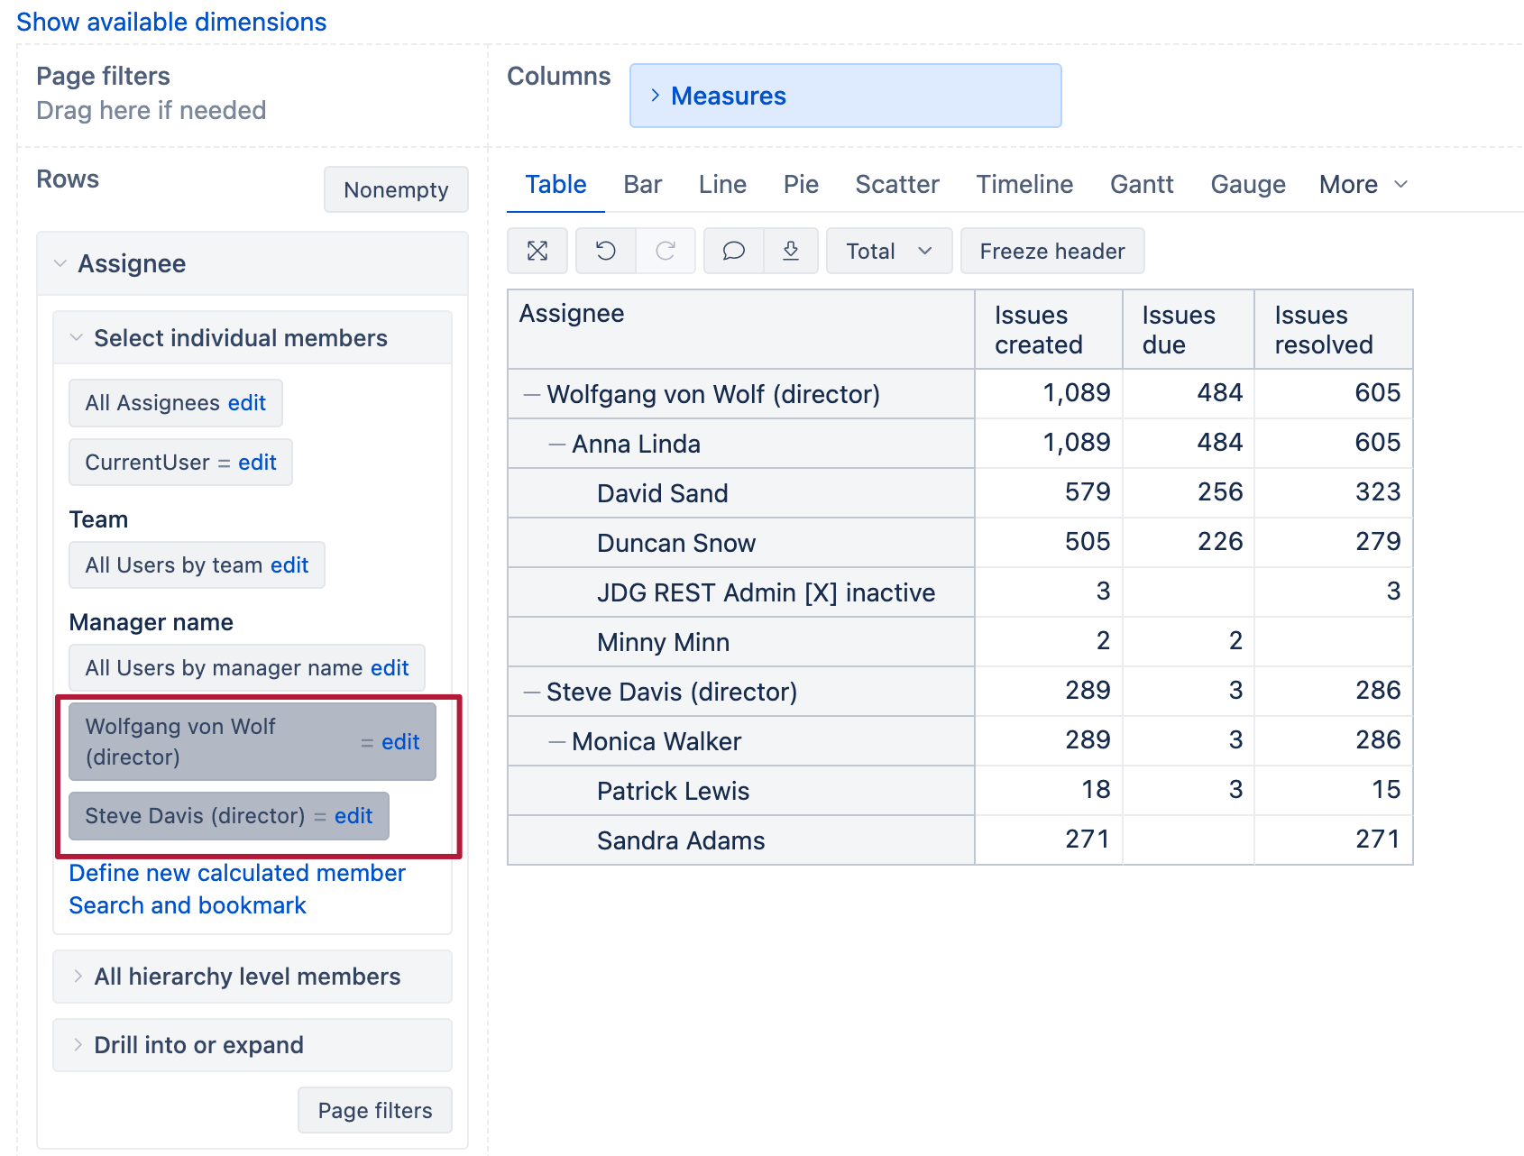This screenshot has width=1524, height=1156.
Task: Edit Steve Davis (director) member
Action: click(x=353, y=816)
